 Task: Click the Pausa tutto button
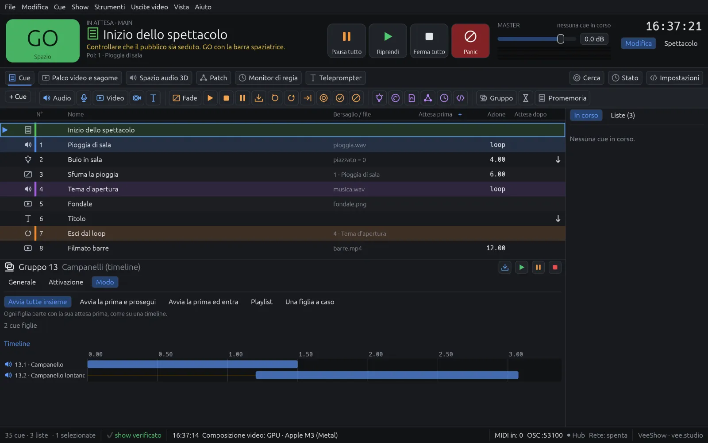pyautogui.click(x=346, y=41)
